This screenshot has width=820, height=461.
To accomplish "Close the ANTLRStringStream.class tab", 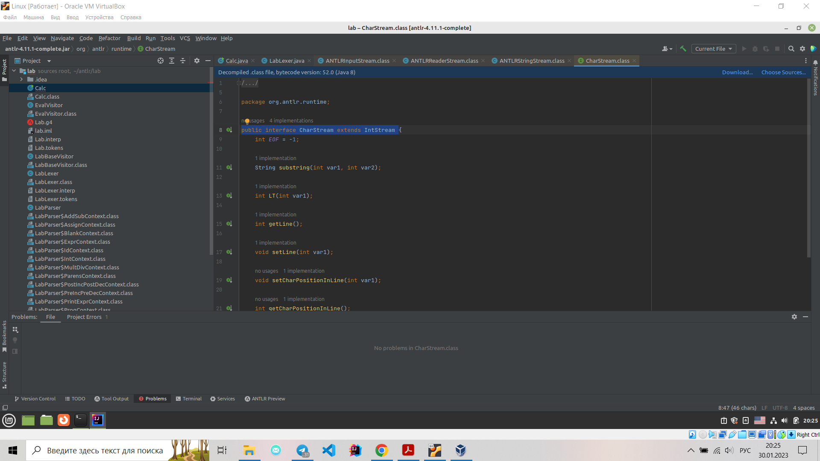I will tap(569, 61).
